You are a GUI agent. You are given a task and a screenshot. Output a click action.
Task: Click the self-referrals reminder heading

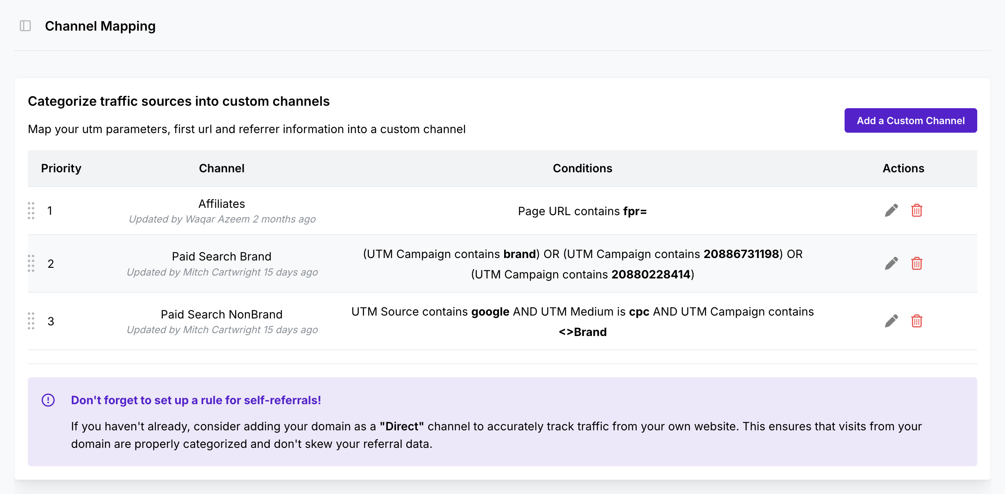pos(196,400)
